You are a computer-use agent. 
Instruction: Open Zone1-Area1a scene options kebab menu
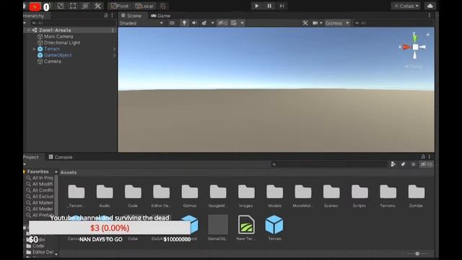(x=113, y=30)
